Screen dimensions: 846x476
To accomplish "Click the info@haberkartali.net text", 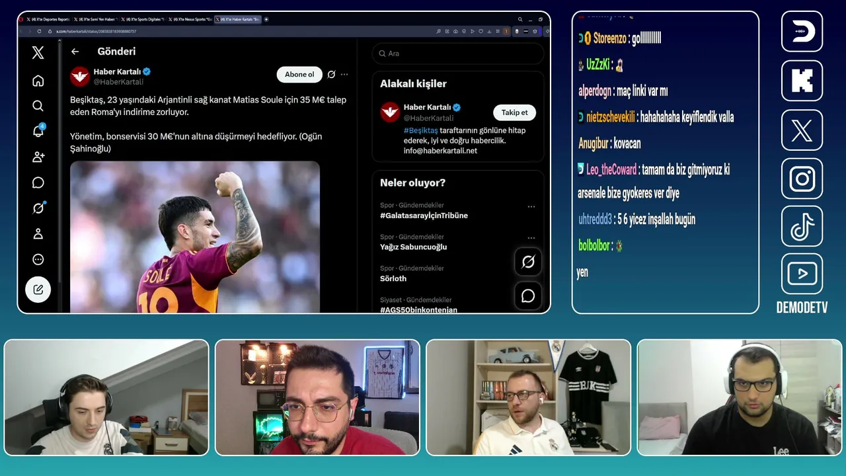I will (x=440, y=151).
